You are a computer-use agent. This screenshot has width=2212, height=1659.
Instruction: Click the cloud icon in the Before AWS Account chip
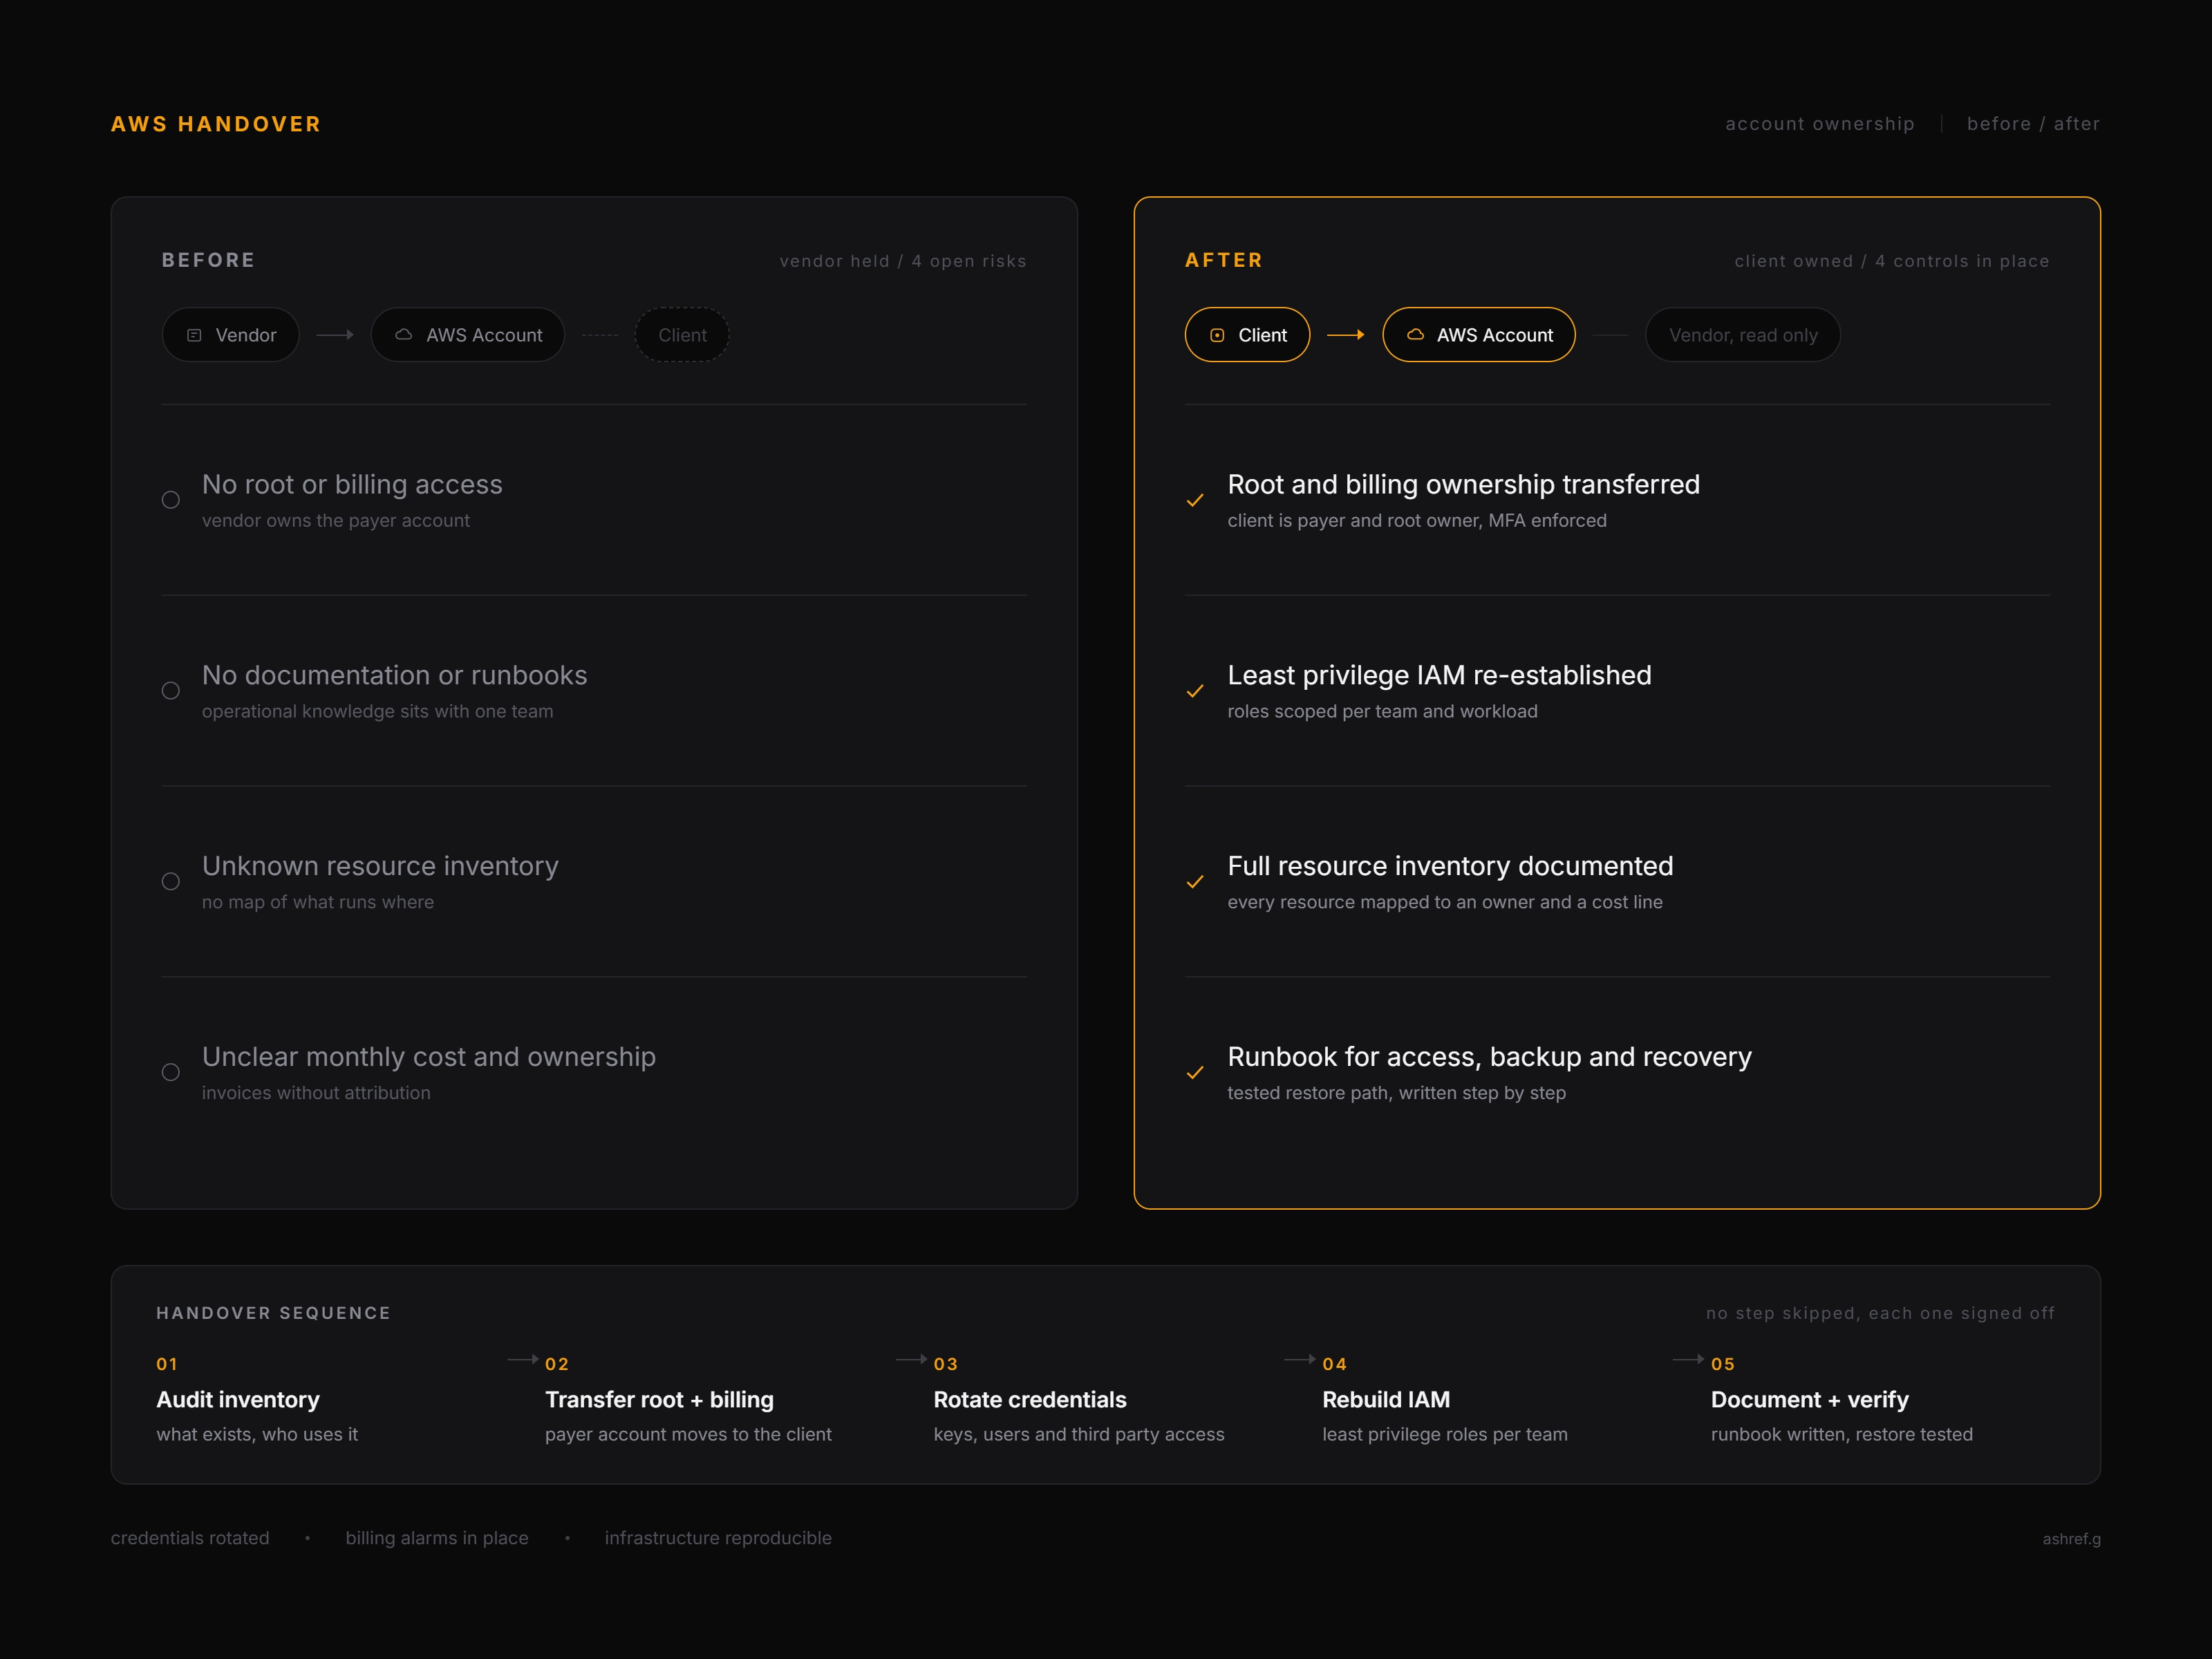click(404, 335)
